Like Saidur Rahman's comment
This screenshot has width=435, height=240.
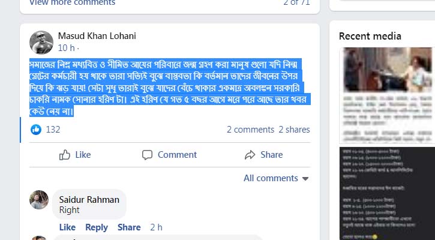pos(67,227)
